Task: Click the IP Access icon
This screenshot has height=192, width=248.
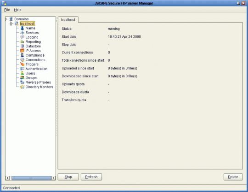Action: (x=23, y=51)
